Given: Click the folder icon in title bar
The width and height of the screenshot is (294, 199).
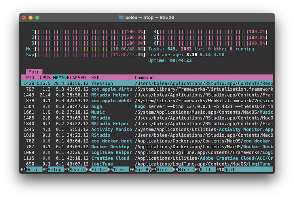Looking at the screenshot, I should [121, 17].
